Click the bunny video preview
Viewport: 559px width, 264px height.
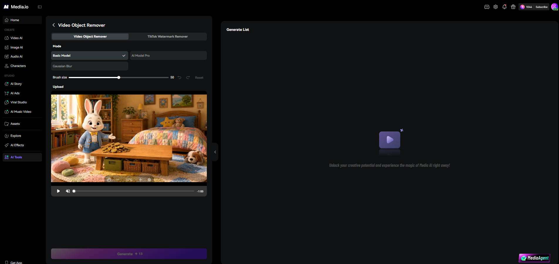[129, 138]
